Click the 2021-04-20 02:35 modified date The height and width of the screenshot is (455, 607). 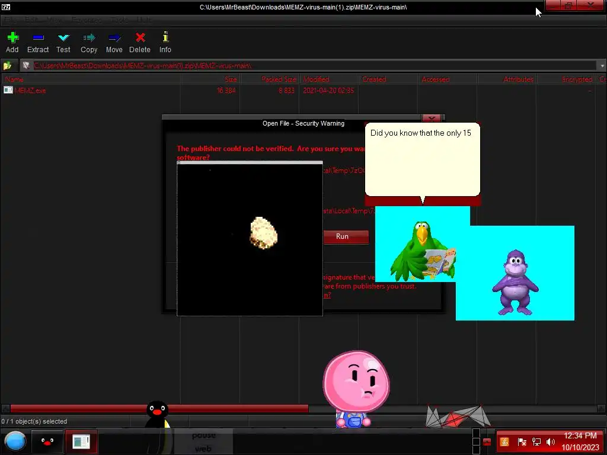[328, 91]
